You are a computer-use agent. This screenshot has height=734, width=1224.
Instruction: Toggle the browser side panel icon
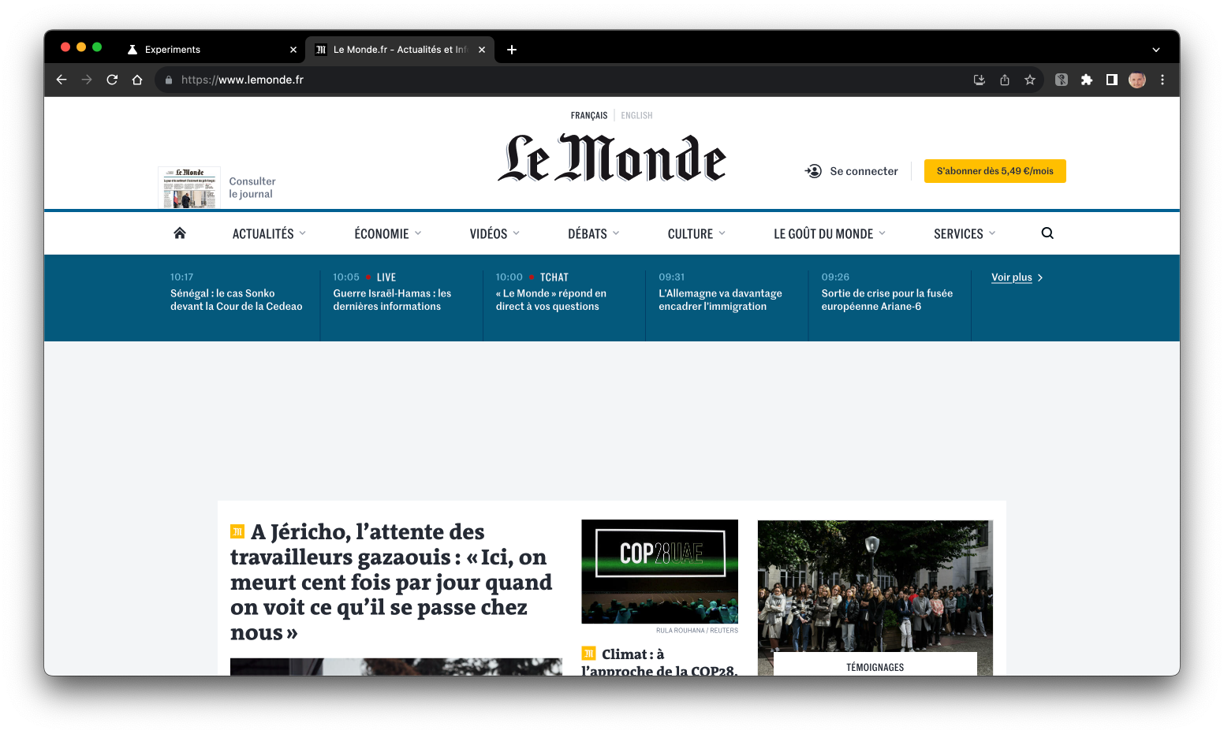(x=1112, y=80)
